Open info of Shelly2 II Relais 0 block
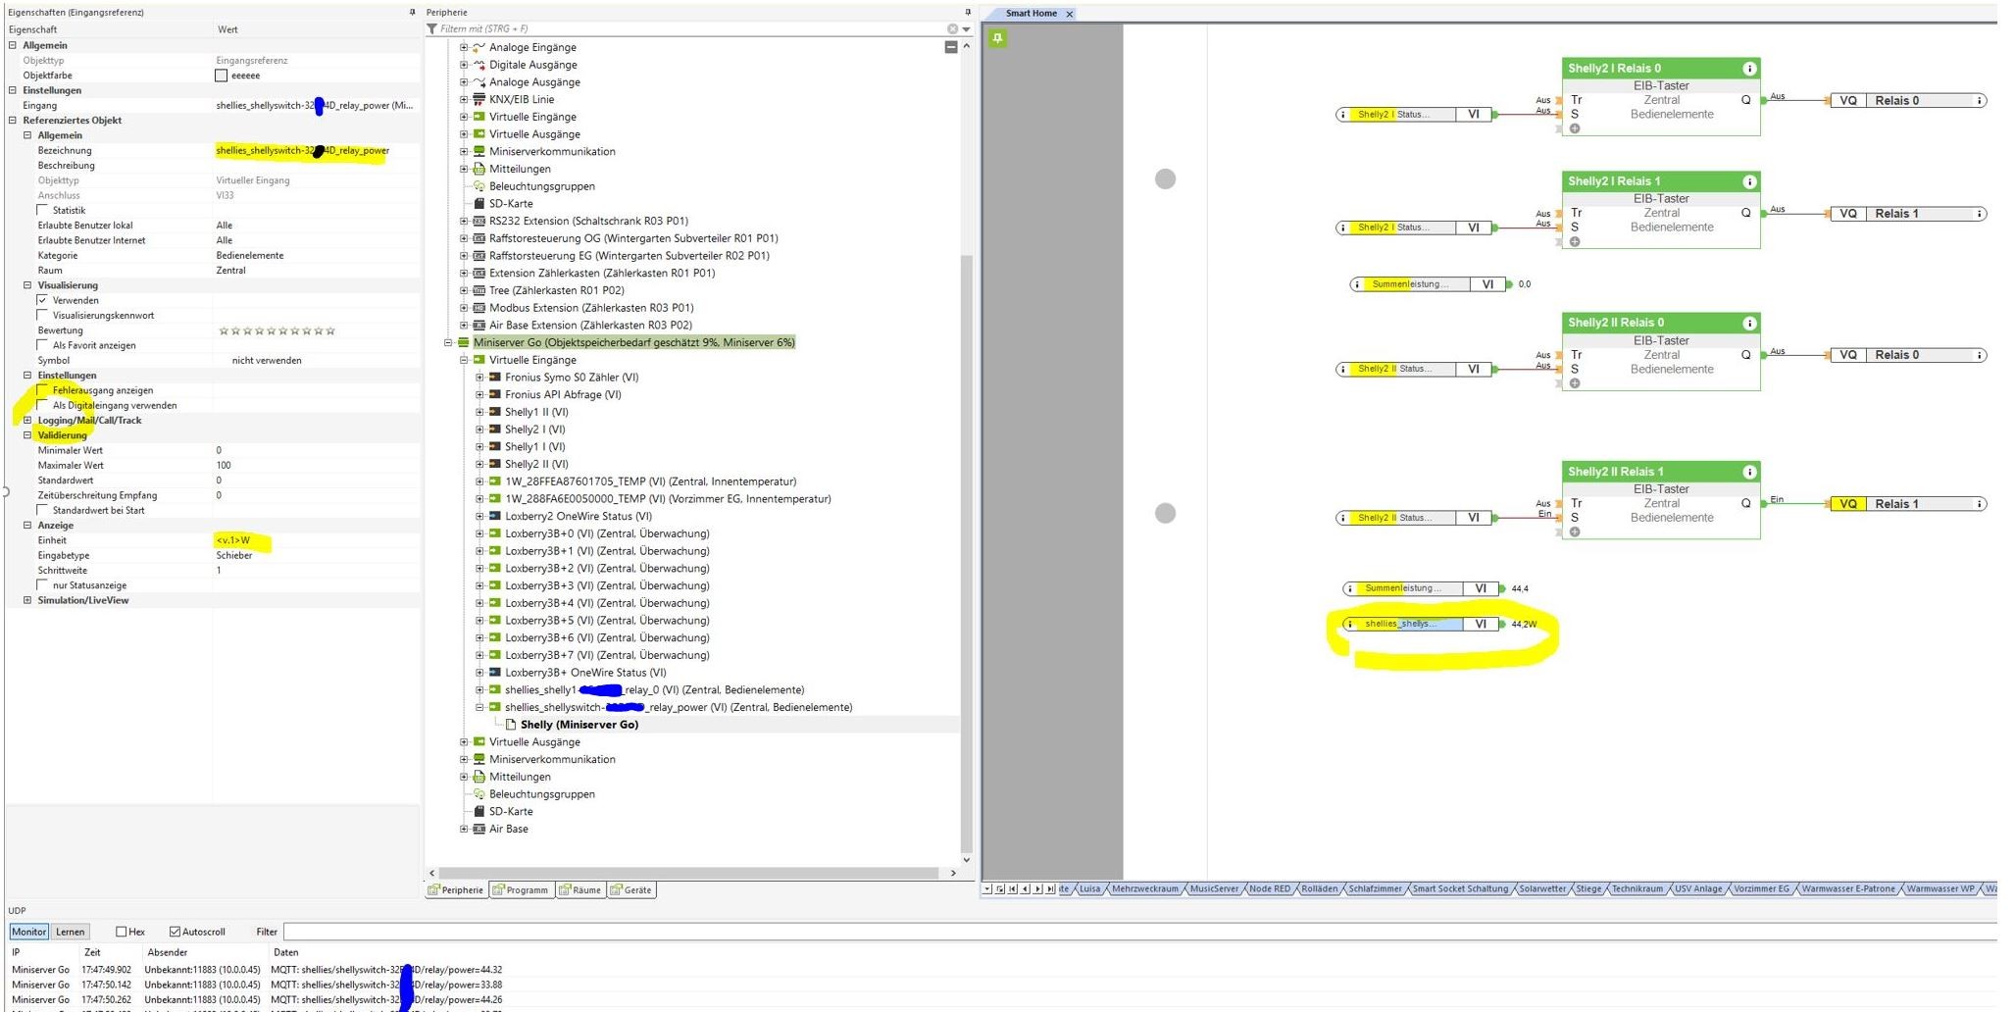This screenshot has width=2015, height=1012. coord(1748,323)
